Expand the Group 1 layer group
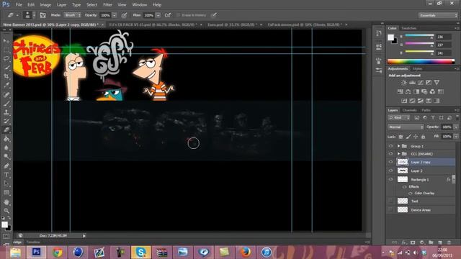Image resolution: width=461 pixels, height=259 pixels. pyautogui.click(x=398, y=146)
